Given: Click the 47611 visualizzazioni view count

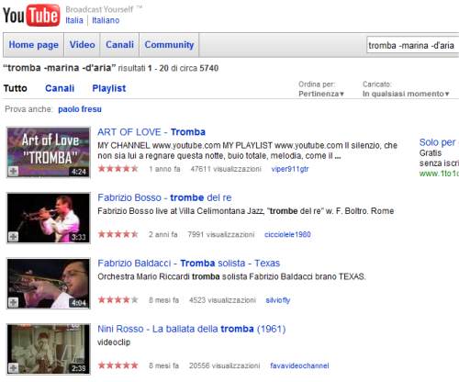Looking at the screenshot, I should pos(226,169).
